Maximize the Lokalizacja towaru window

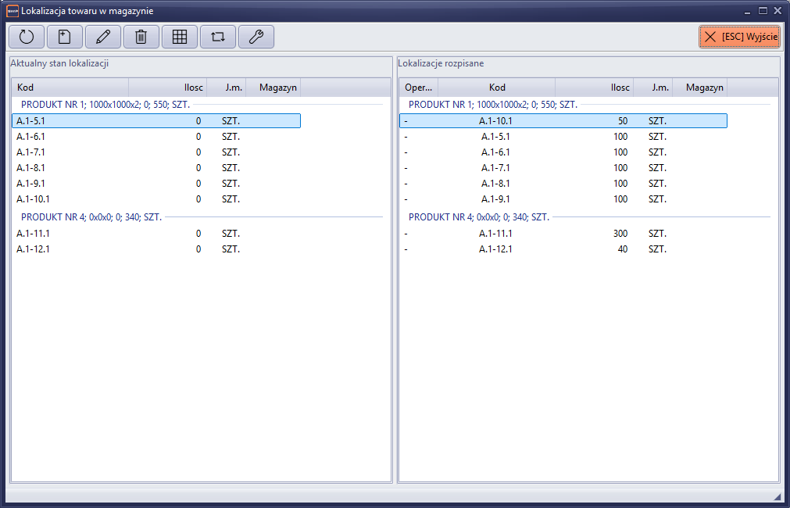(763, 11)
